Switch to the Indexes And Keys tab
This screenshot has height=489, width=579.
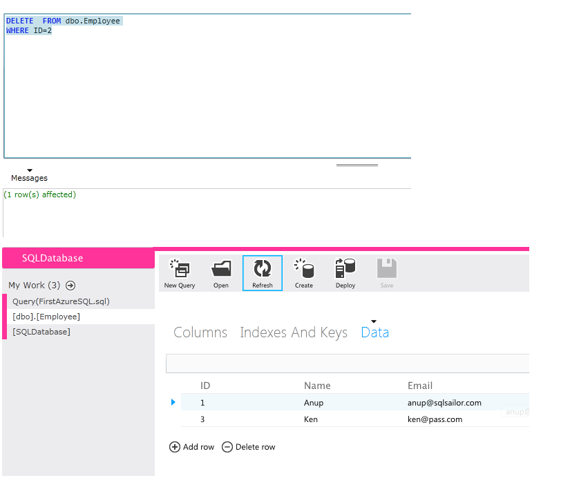(294, 332)
